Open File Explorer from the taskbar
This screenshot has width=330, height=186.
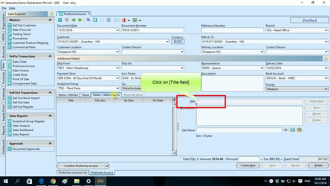77,181
